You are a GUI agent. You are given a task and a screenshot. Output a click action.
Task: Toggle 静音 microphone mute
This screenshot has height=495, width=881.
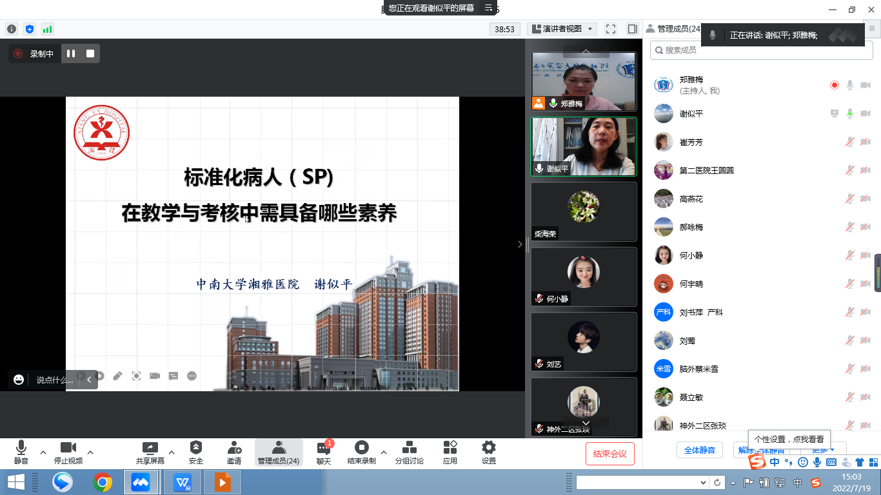[21, 452]
